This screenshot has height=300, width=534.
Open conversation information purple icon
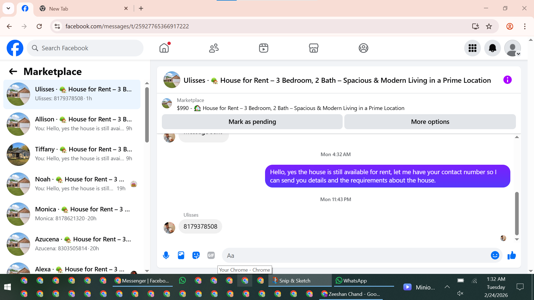click(x=507, y=80)
